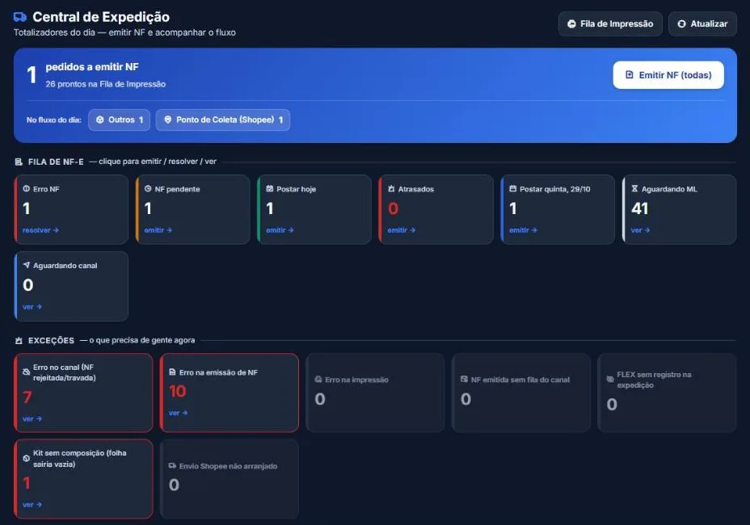
Task: Select the Ponto de Coleta (Shopee) chip
Action: point(223,120)
